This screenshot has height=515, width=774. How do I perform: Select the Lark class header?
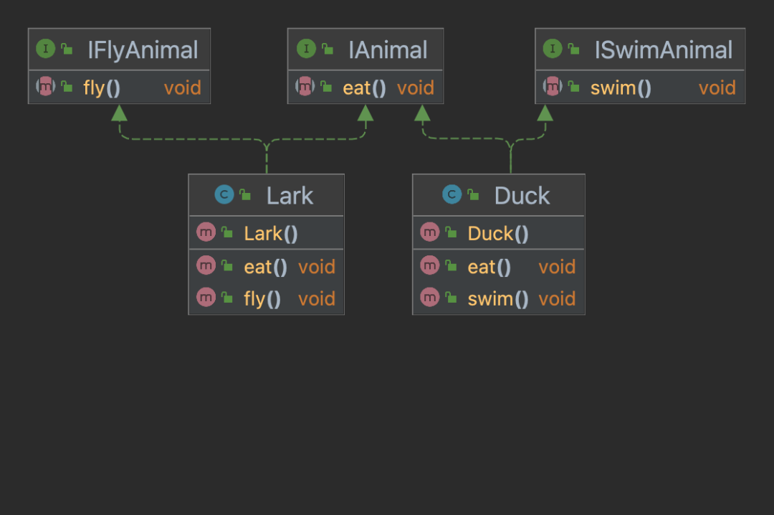pos(290,195)
